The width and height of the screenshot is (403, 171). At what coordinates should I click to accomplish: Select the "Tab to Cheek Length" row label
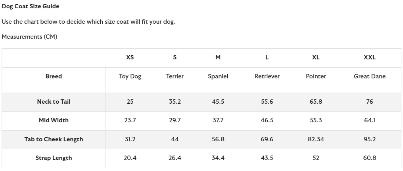(54, 139)
